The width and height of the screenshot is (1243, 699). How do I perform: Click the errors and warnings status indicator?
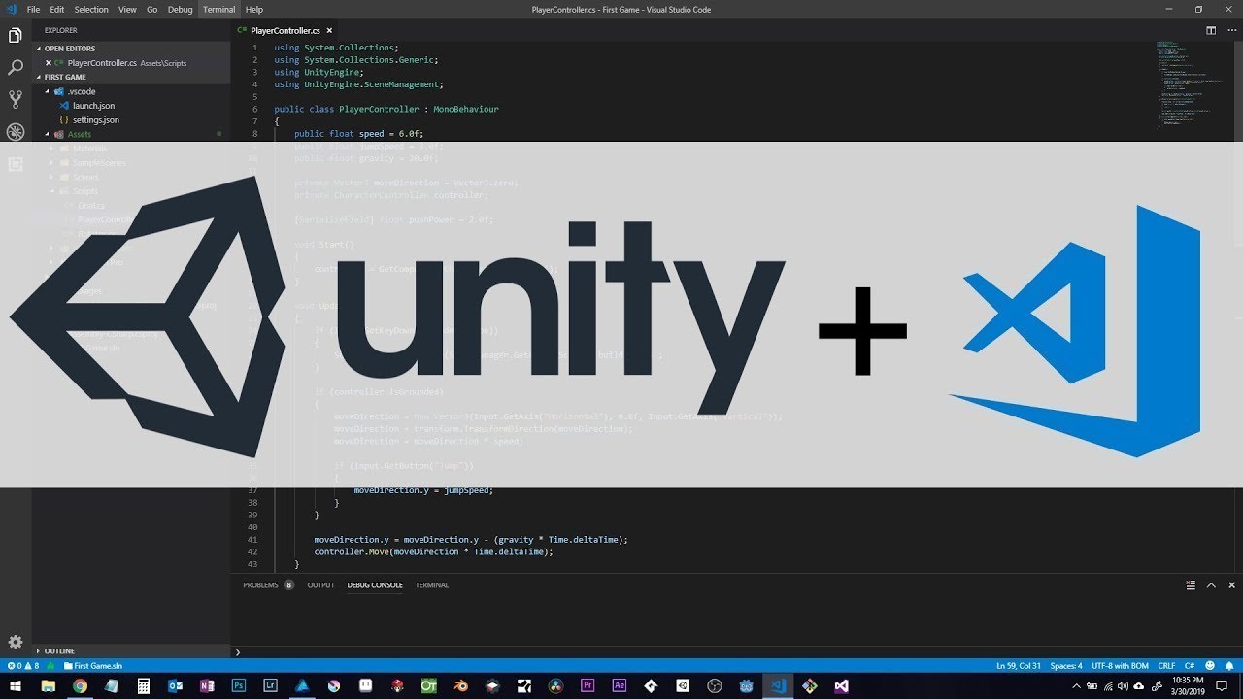coord(23,666)
